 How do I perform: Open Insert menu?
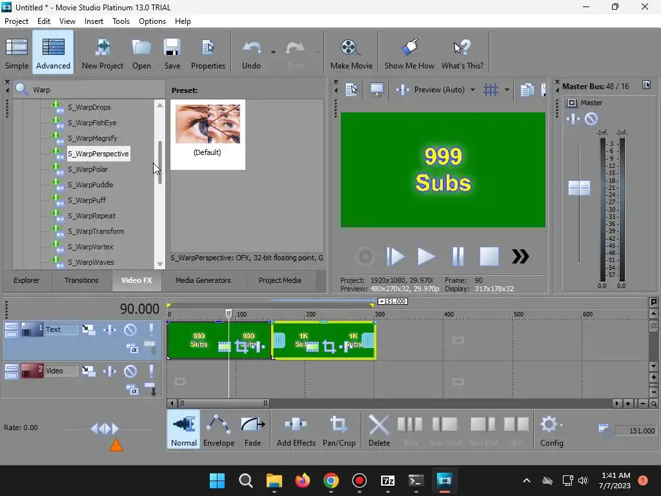click(94, 21)
